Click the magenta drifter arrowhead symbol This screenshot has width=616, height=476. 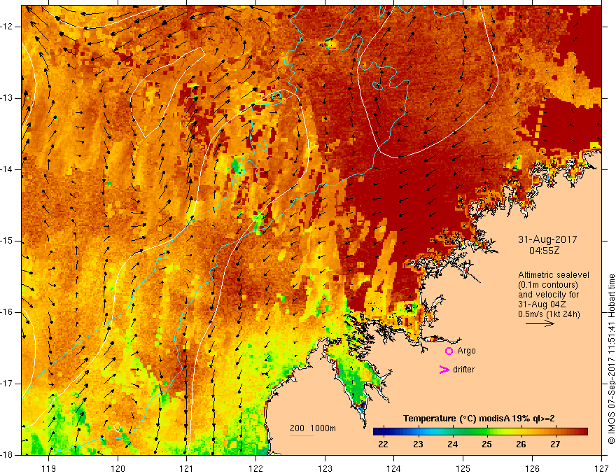coord(444,370)
